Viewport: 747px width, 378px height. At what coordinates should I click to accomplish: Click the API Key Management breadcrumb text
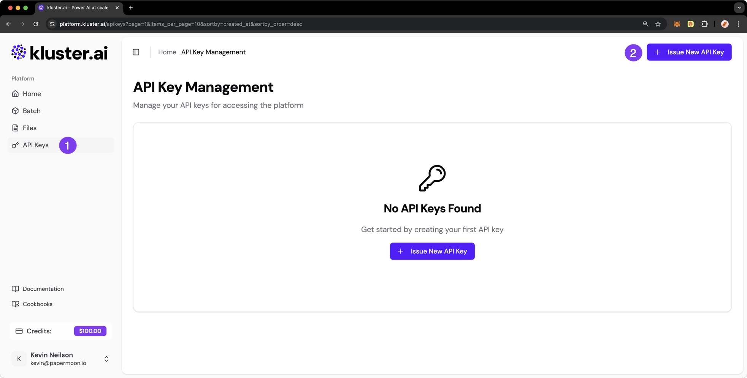[213, 52]
